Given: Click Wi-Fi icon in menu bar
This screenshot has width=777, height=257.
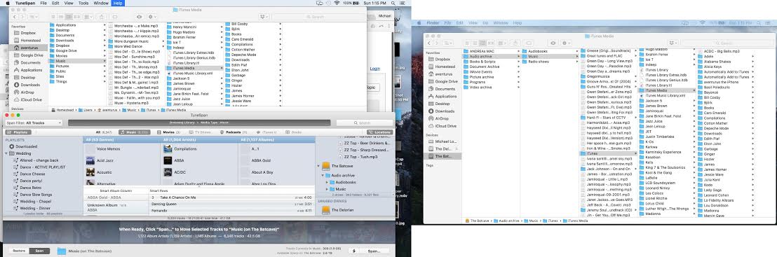Looking at the screenshot, I should click(x=337, y=3).
